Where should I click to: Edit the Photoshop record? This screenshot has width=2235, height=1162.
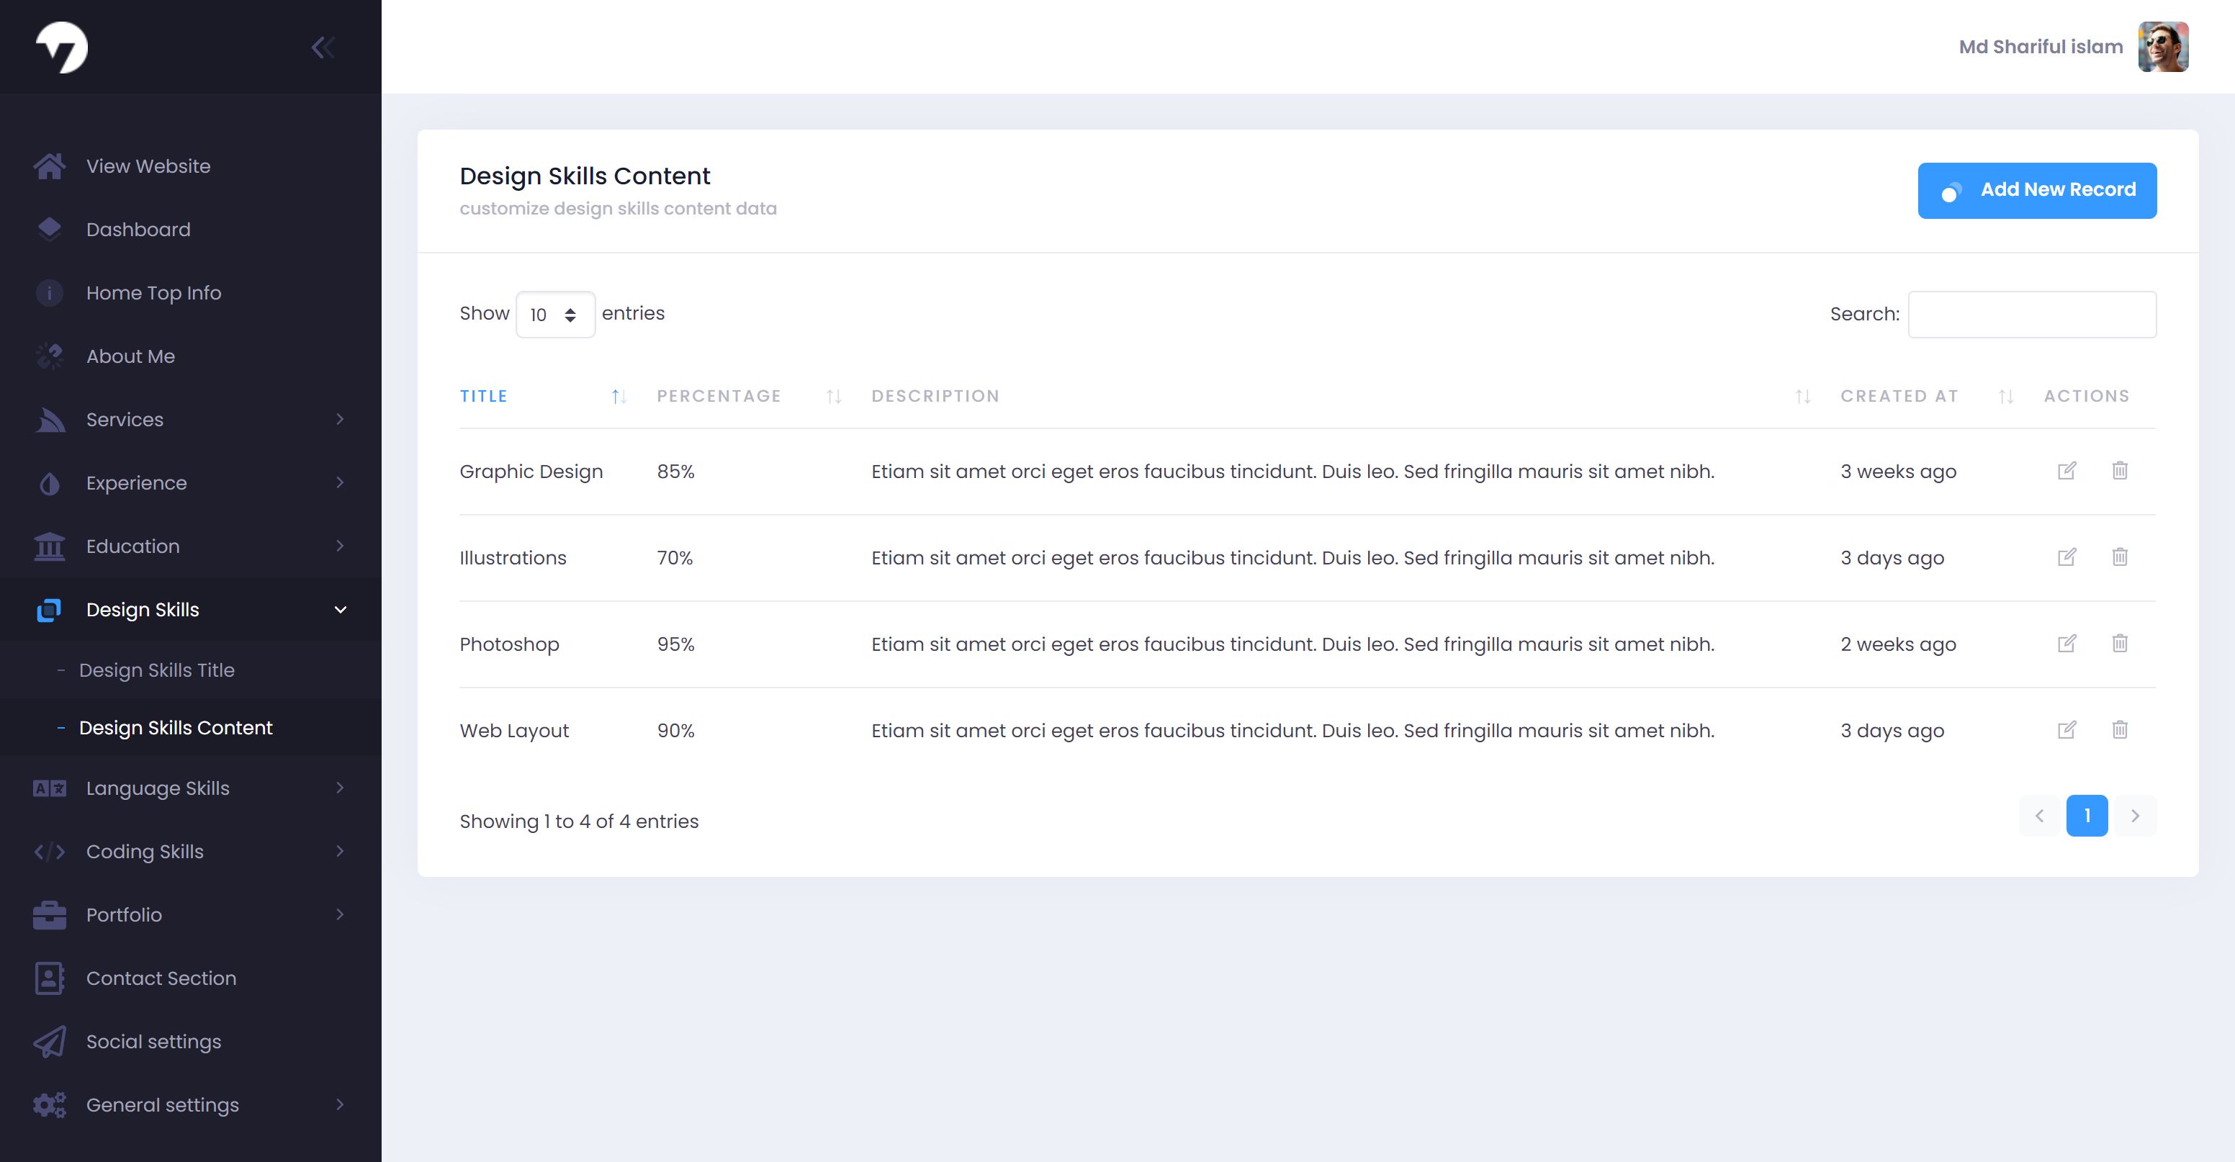[2067, 643]
